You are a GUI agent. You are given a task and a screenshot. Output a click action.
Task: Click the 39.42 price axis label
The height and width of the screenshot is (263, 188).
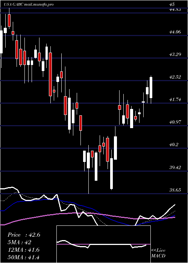tap(175, 167)
